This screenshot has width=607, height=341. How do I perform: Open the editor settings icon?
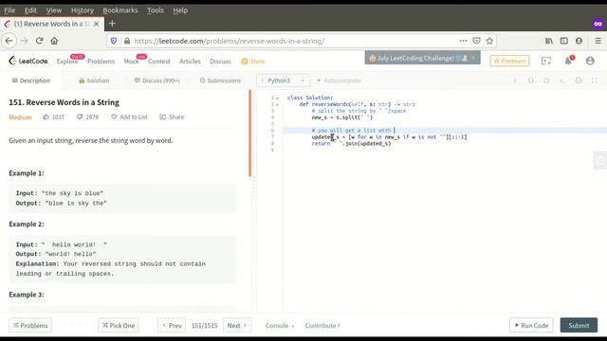[x=579, y=81]
